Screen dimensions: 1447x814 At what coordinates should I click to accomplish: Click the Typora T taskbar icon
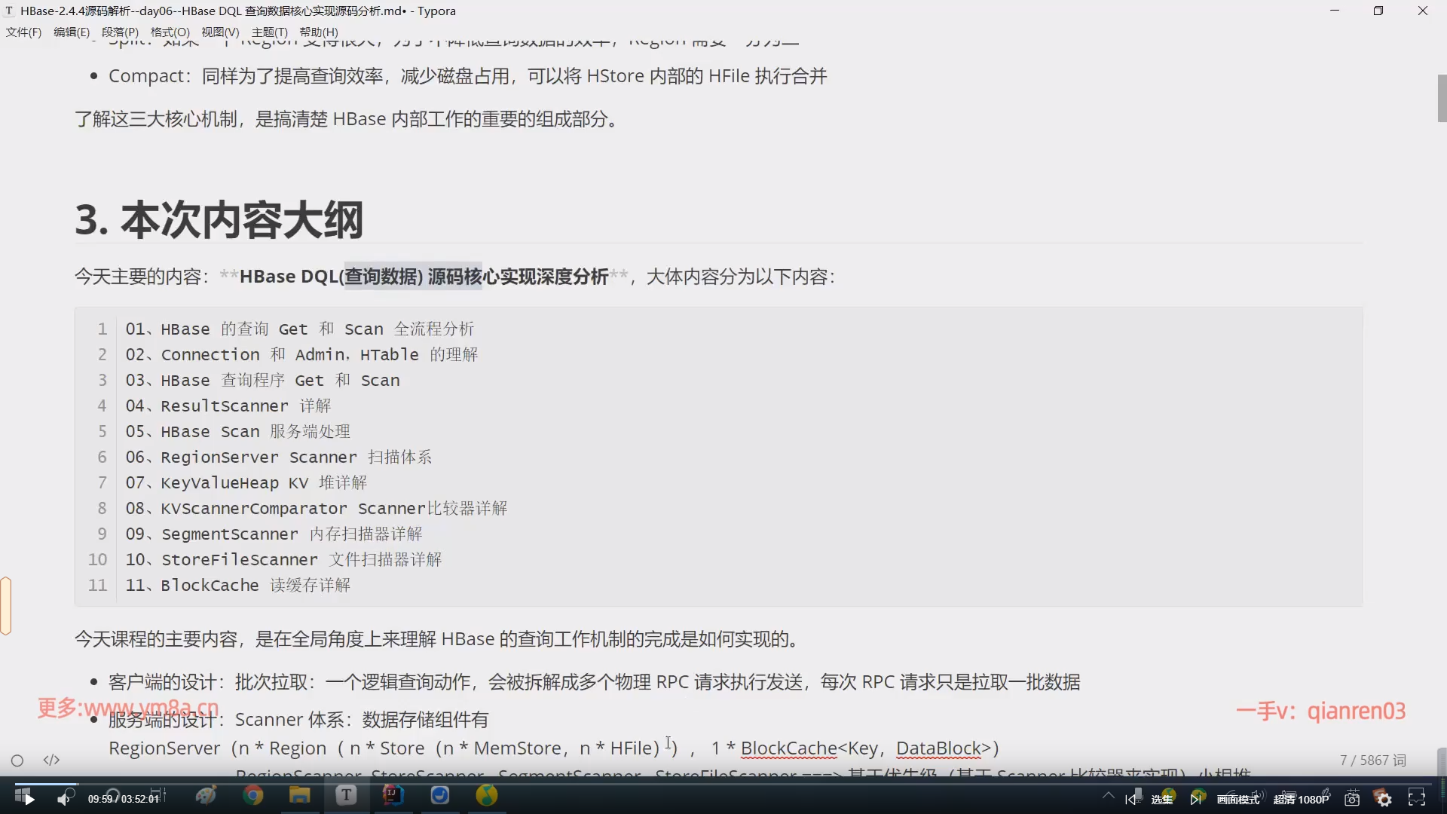coord(346,795)
